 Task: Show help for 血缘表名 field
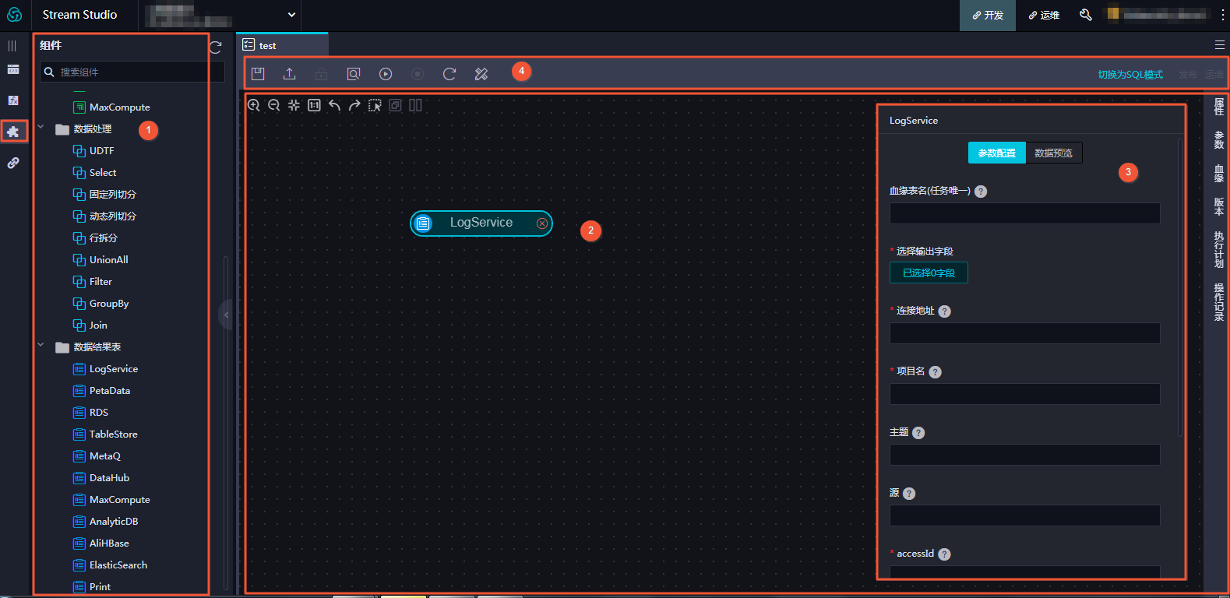click(x=981, y=192)
